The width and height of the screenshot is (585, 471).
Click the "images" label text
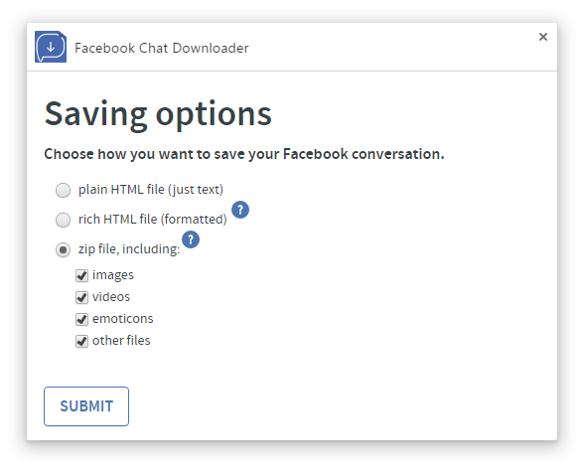click(x=112, y=275)
